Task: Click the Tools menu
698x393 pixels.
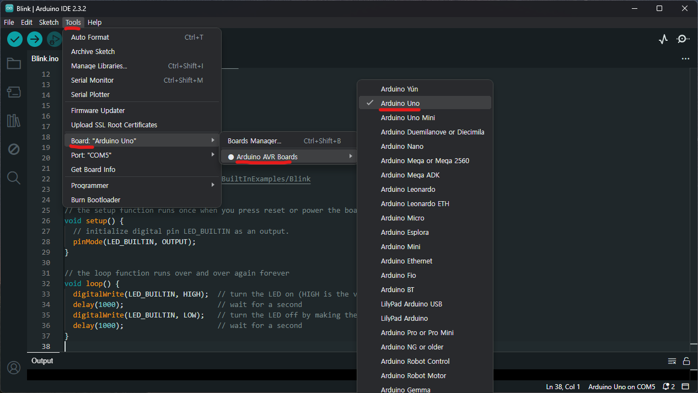Action: [73, 23]
